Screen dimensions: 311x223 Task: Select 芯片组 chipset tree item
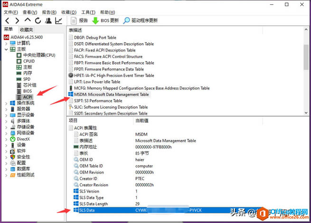(x=30, y=85)
